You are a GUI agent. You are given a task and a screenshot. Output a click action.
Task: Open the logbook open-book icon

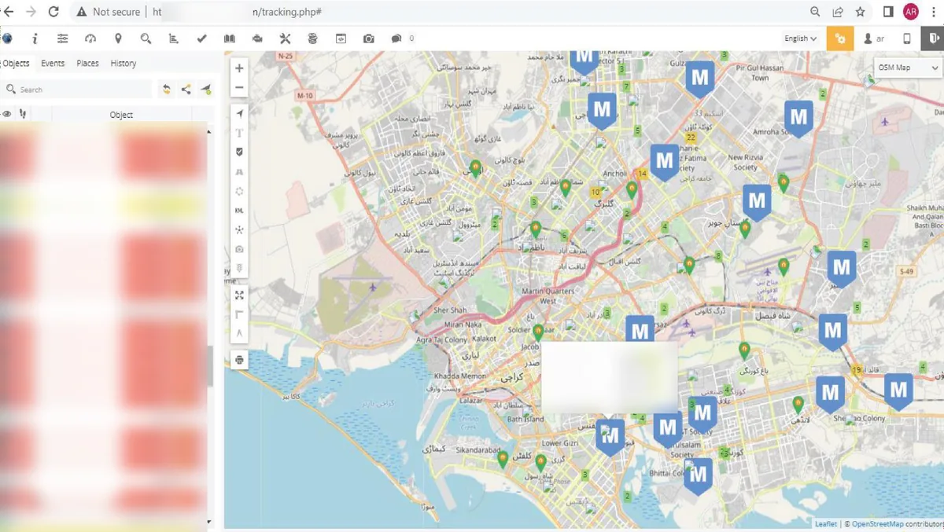pos(229,39)
